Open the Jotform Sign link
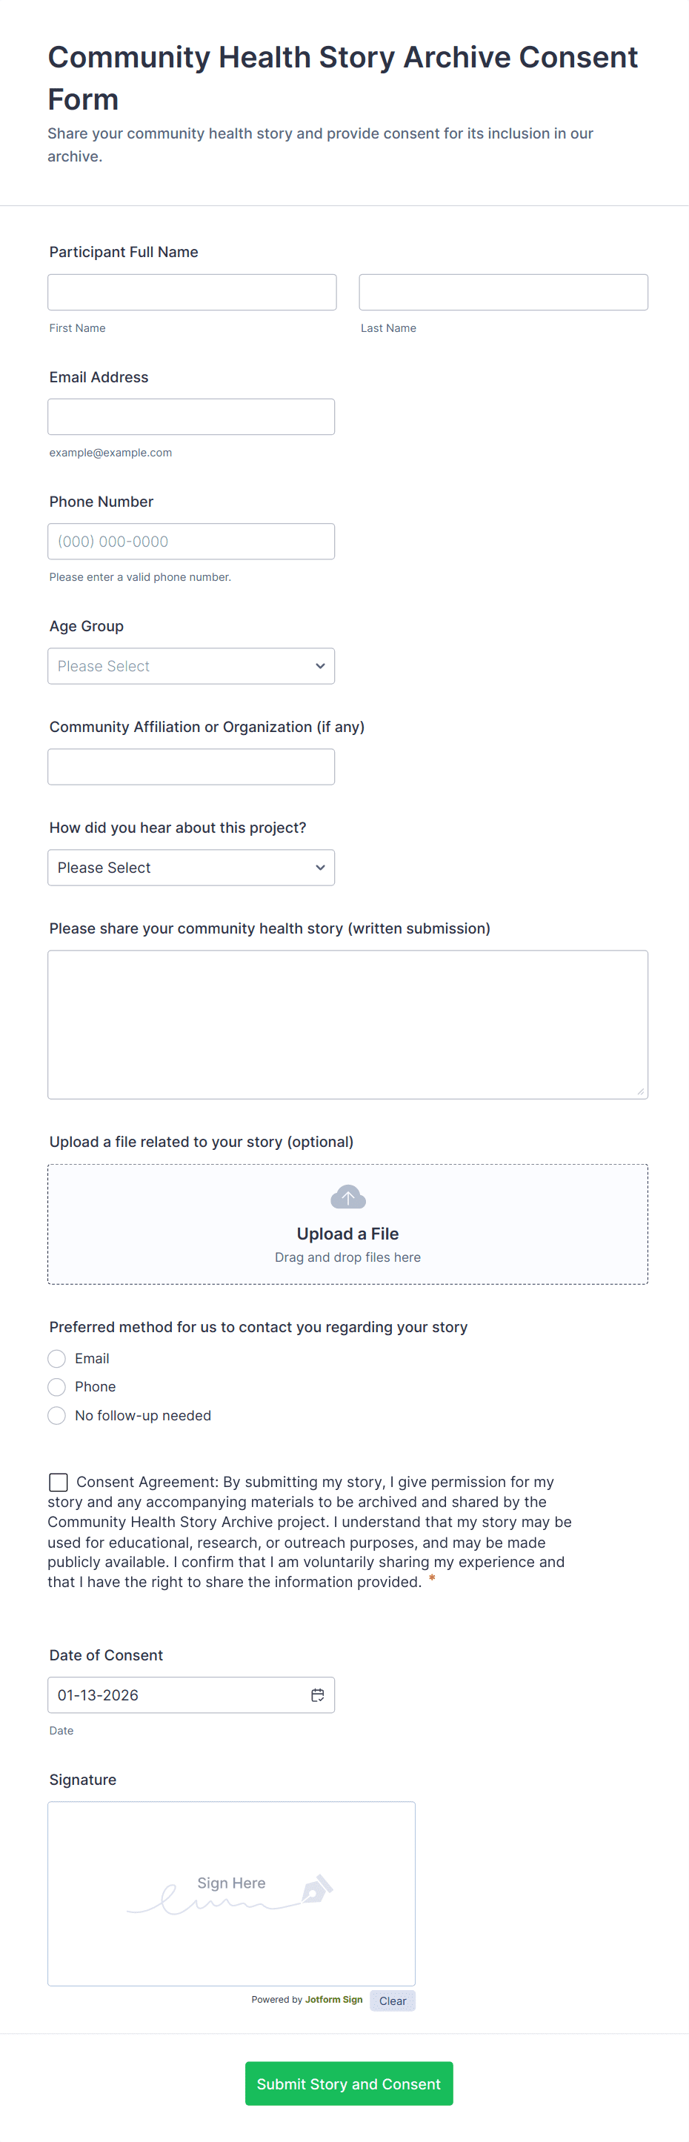689x2142 pixels. click(x=333, y=2000)
